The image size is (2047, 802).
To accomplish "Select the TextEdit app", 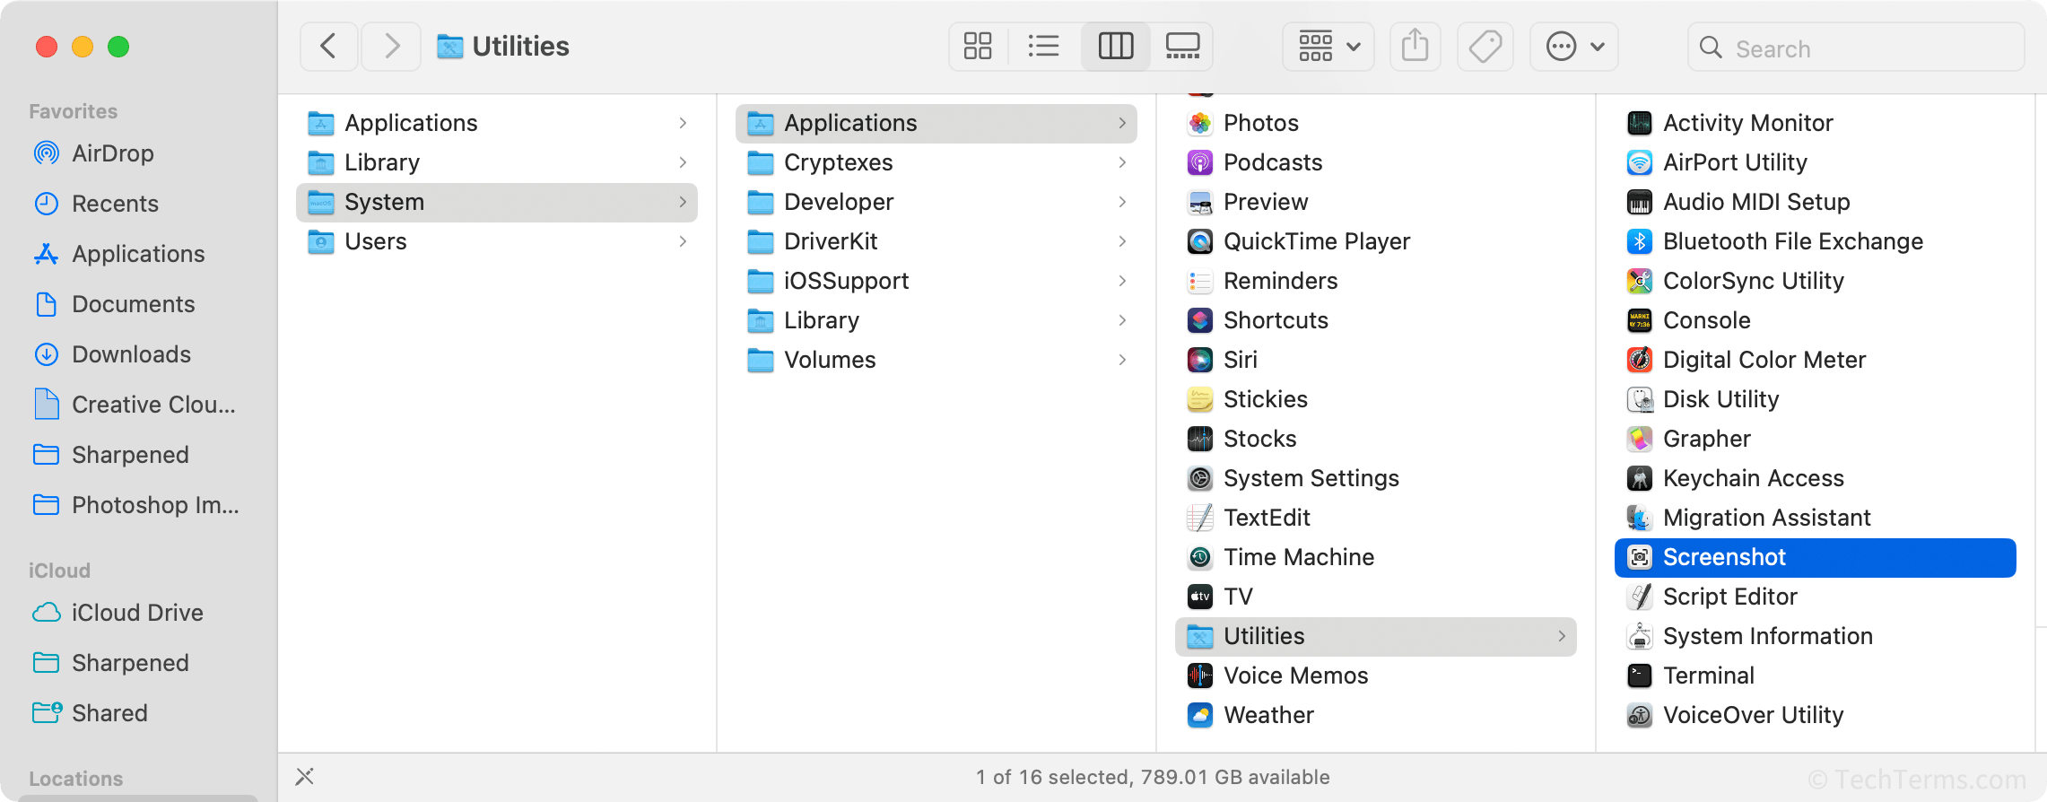I will pyautogui.click(x=1376, y=518).
